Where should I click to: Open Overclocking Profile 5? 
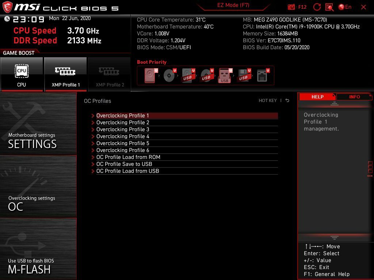187,143
